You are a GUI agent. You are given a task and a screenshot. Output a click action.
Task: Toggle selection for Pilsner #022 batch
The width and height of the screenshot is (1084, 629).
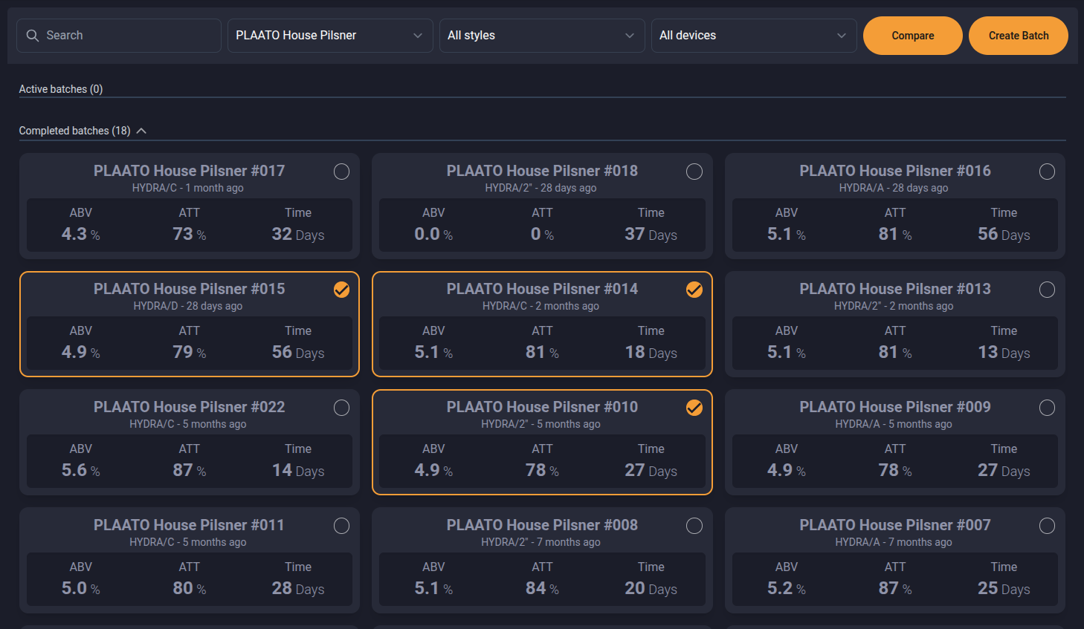341,408
